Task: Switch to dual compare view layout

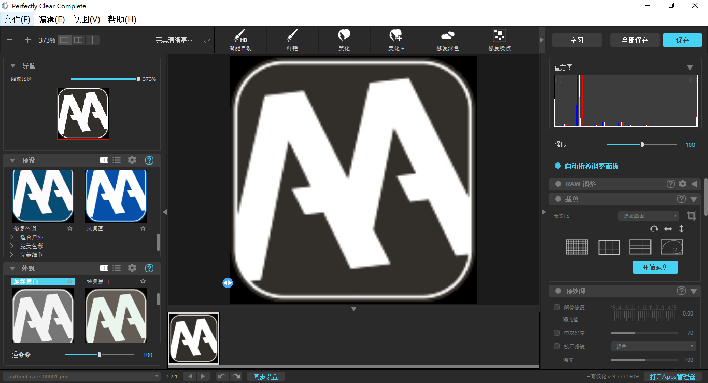Action: pos(92,40)
